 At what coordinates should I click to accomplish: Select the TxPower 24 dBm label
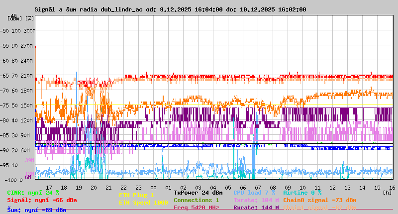coord(198,192)
